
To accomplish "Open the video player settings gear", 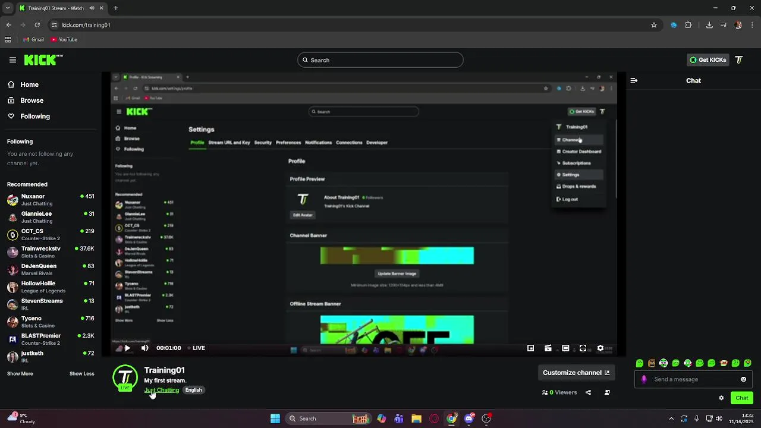I will (x=600, y=348).
